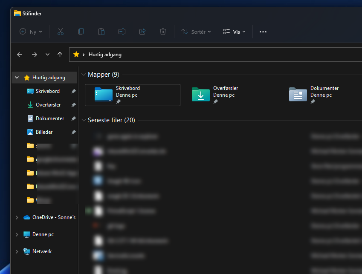Click the Back navigation arrow
Viewport: 362px width, 274px height.
(x=20, y=55)
